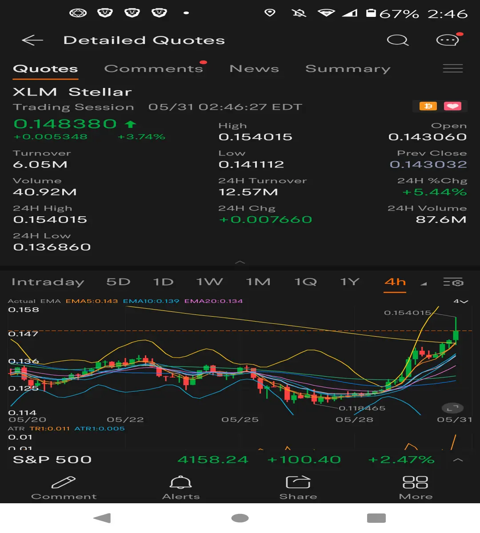The height and width of the screenshot is (533, 480).
Task: Tap the orange Bitcoin badge icon
Action: click(428, 106)
